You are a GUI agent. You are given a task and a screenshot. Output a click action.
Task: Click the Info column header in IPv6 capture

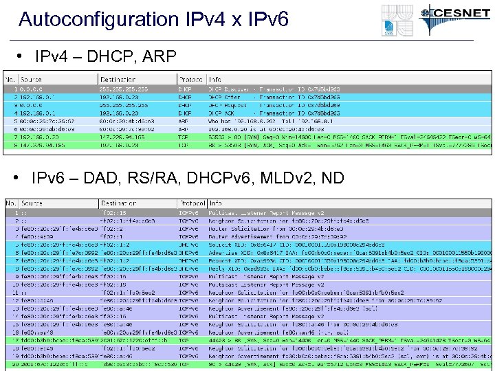pyautogui.click(x=349, y=203)
